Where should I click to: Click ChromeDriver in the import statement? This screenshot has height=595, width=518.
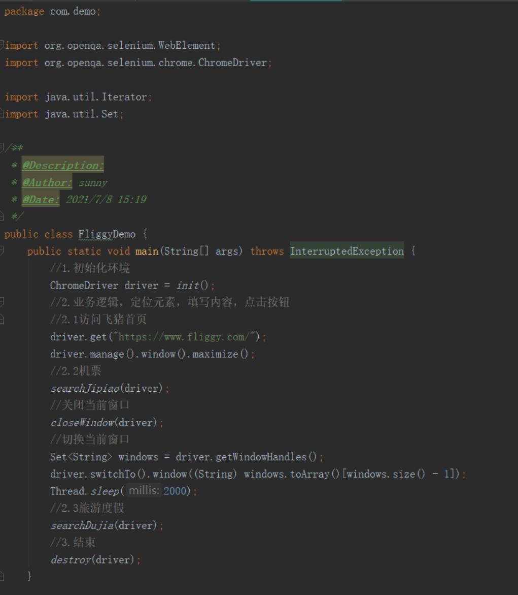(232, 63)
